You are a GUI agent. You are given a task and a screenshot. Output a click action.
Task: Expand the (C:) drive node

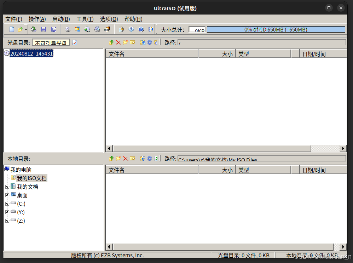coord(7,204)
